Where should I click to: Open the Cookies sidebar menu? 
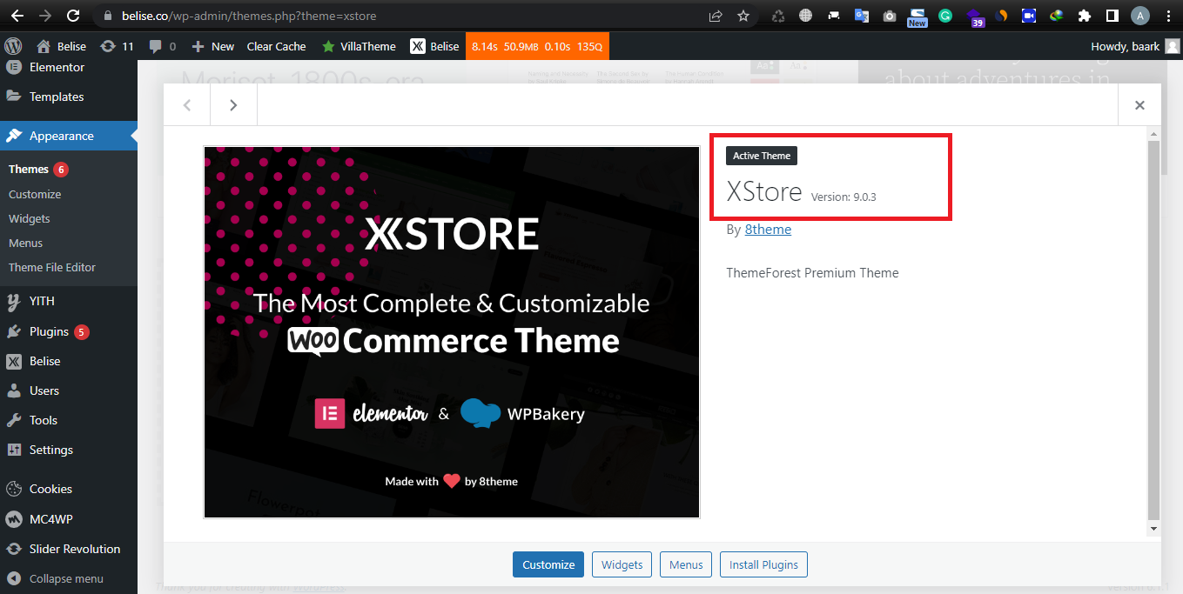tap(69, 489)
